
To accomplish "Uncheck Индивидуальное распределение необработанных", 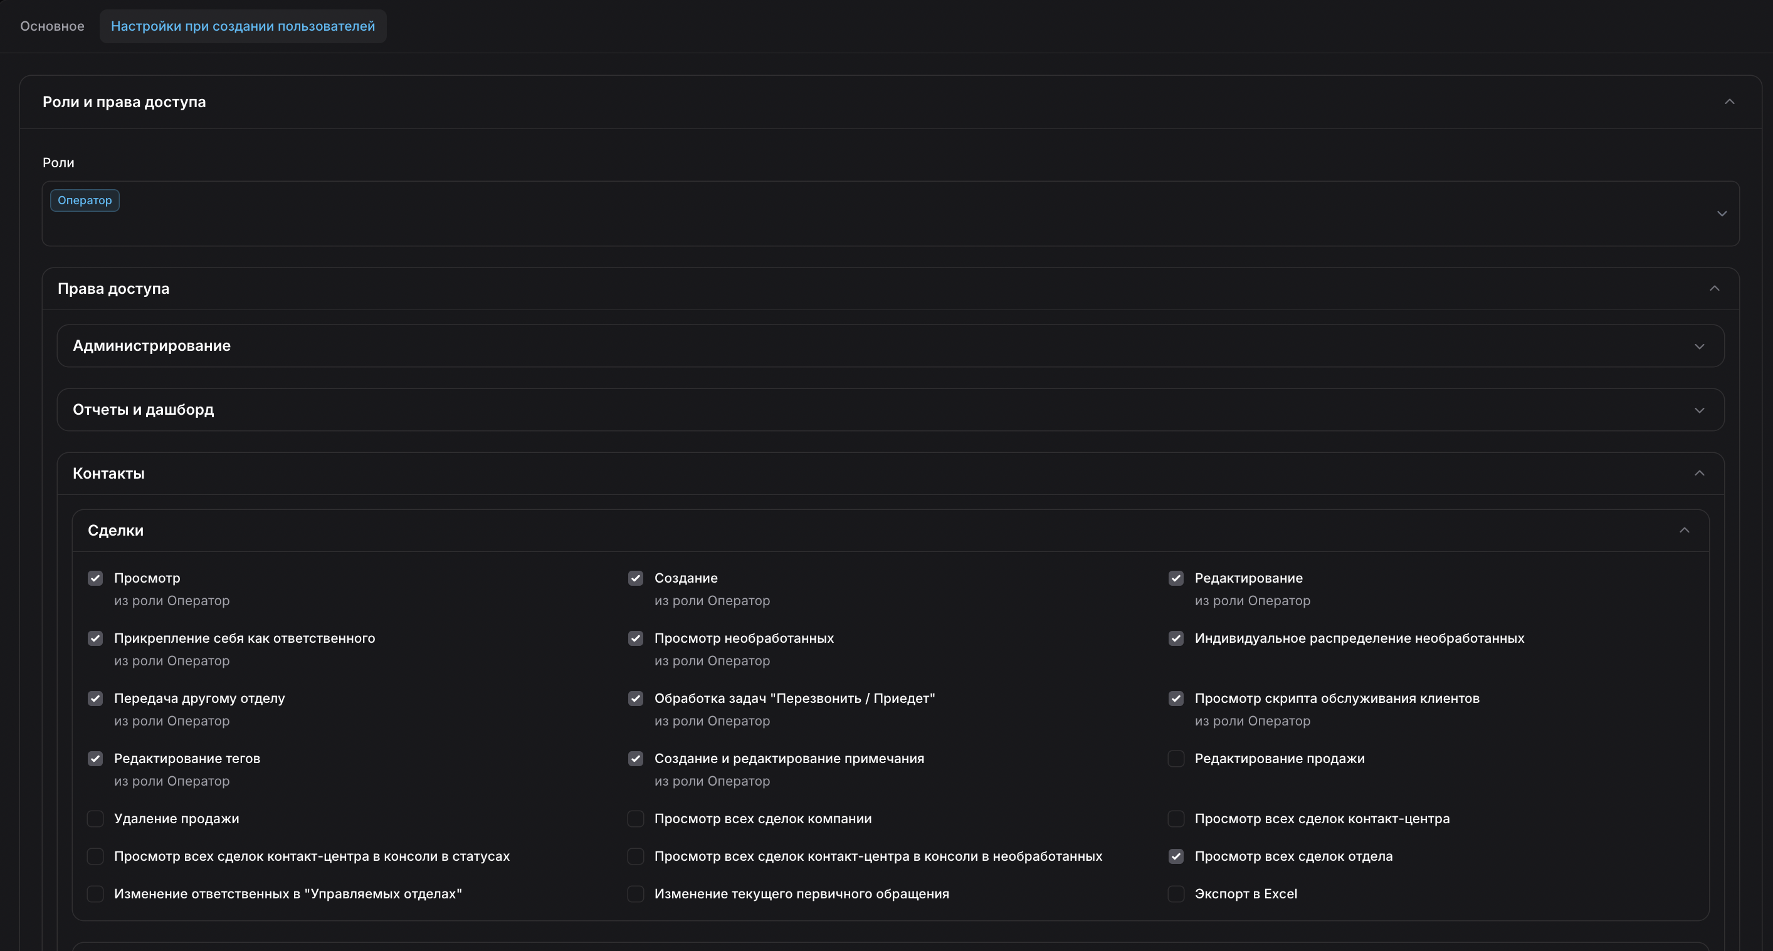I will point(1176,638).
